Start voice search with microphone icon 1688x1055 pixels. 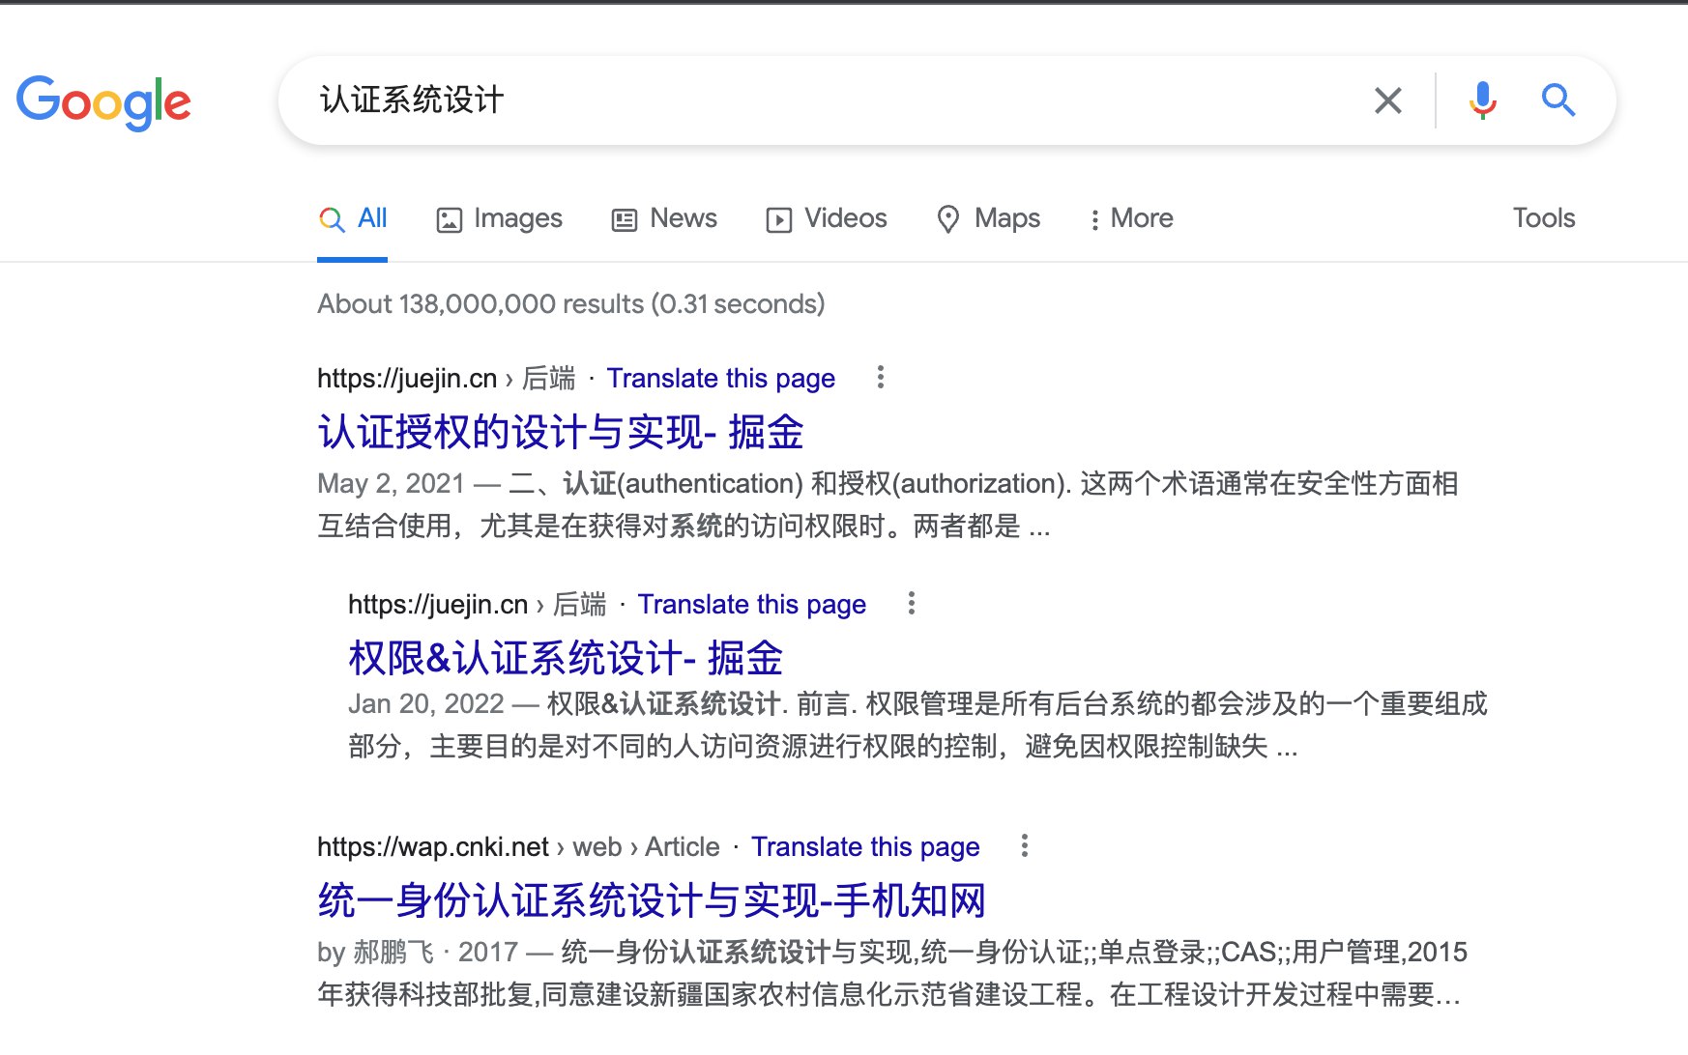[x=1482, y=100]
